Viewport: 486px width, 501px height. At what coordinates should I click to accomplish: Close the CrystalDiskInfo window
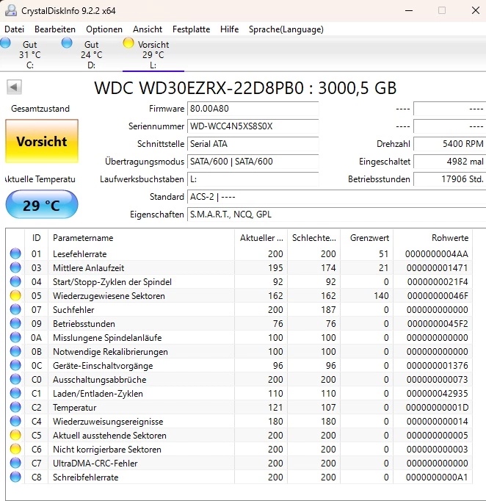[476, 10]
